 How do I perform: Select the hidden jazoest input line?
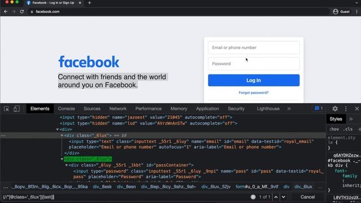(x=146, y=117)
